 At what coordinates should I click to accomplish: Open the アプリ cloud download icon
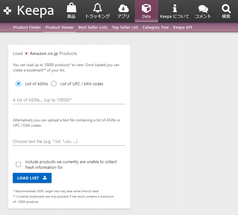[x=123, y=8]
